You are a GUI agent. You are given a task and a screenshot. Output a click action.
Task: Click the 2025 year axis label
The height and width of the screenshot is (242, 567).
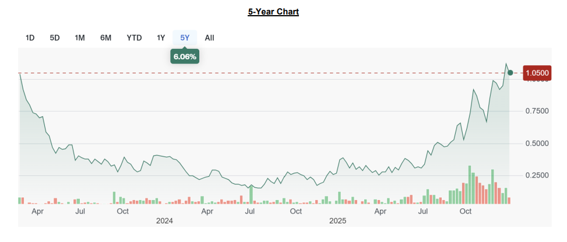[x=338, y=221]
